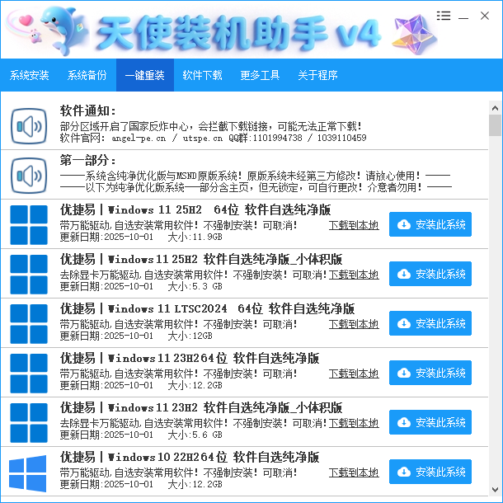
Task: Click the official site text angel-pe.cn
Action: (x=139, y=139)
